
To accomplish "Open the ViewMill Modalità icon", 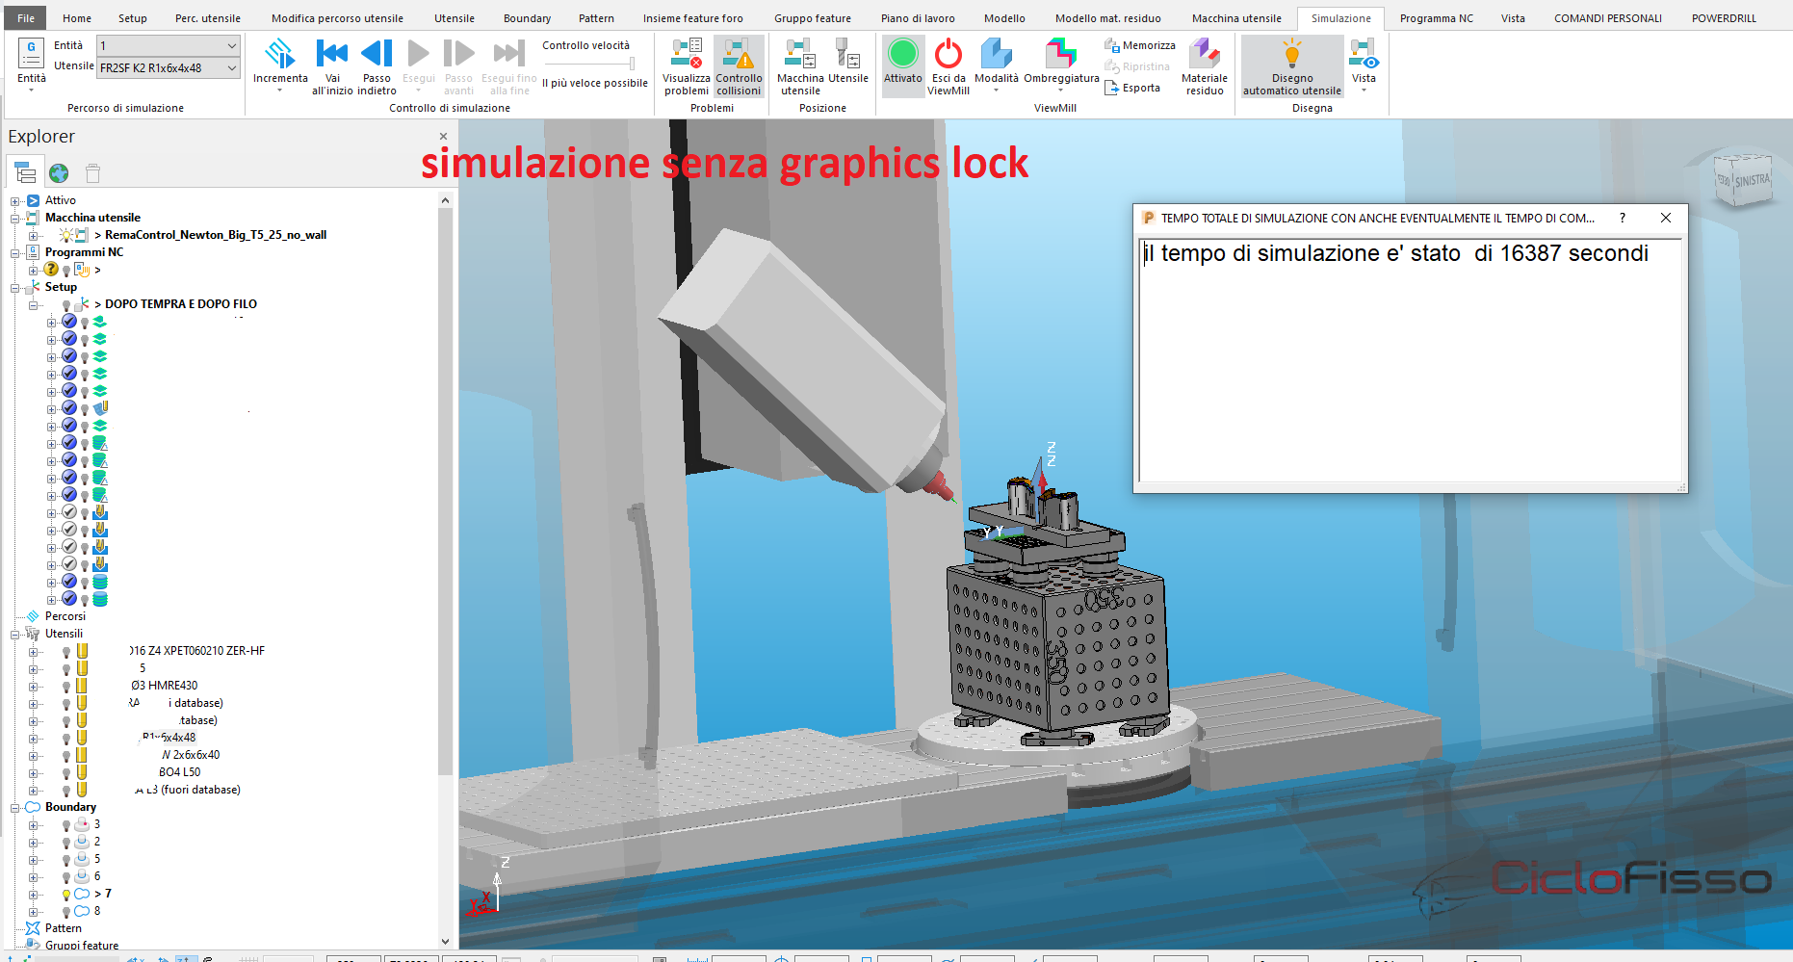I will pos(996,55).
